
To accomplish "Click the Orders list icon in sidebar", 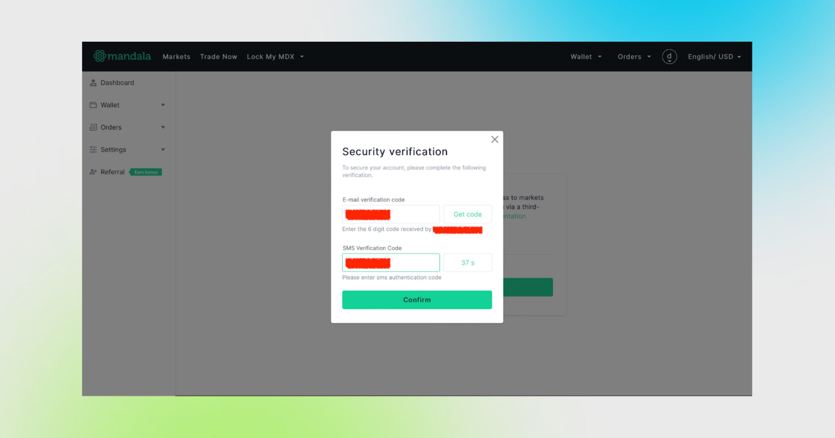I will coord(93,127).
